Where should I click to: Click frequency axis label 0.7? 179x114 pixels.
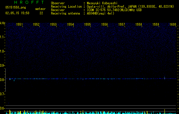tap(2, 94)
